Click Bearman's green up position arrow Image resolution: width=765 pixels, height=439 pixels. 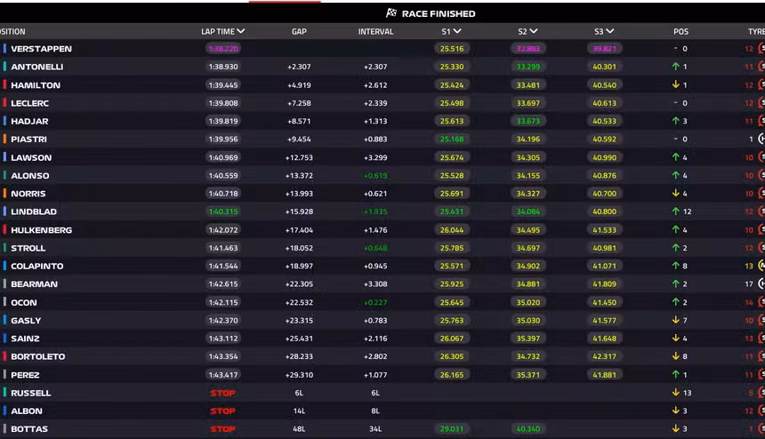point(676,283)
